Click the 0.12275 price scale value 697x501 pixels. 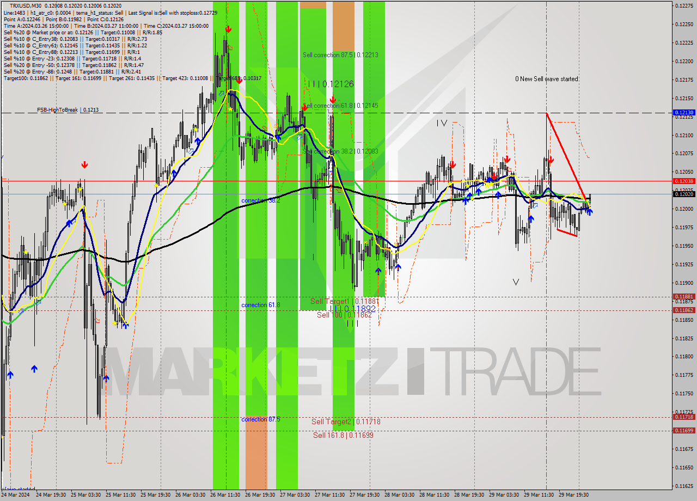684,5
